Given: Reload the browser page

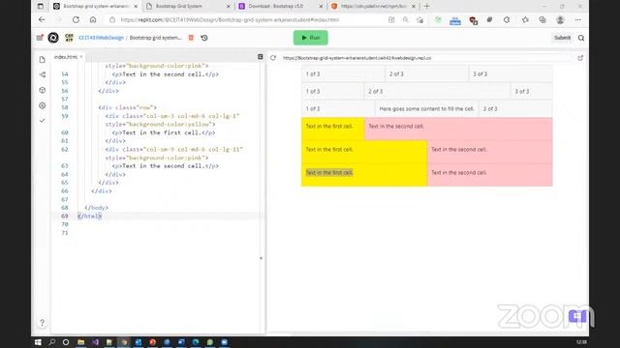Looking at the screenshot, I should point(76,19).
